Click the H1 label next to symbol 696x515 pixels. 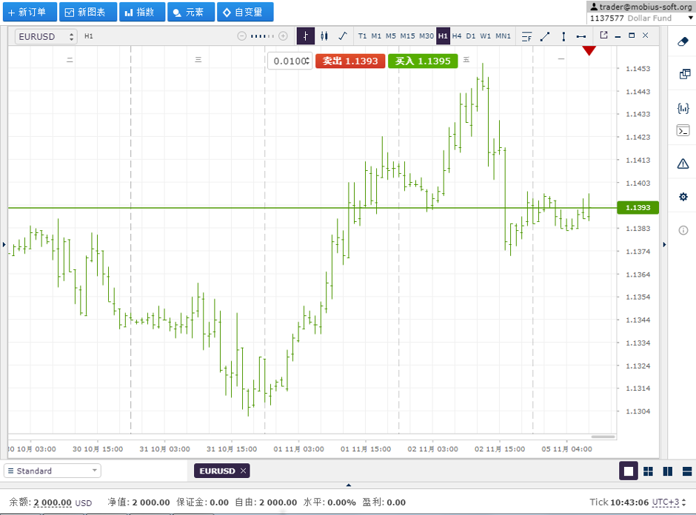89,36
